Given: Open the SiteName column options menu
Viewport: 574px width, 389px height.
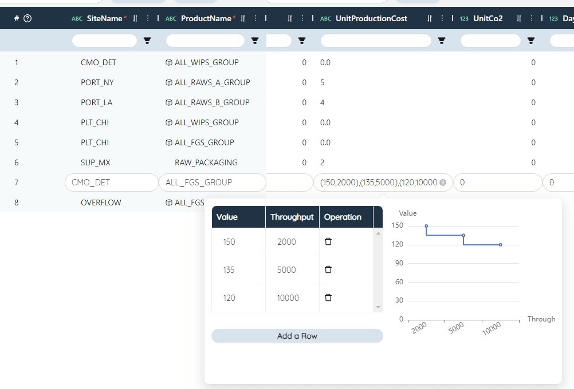Looking at the screenshot, I should 148,18.
